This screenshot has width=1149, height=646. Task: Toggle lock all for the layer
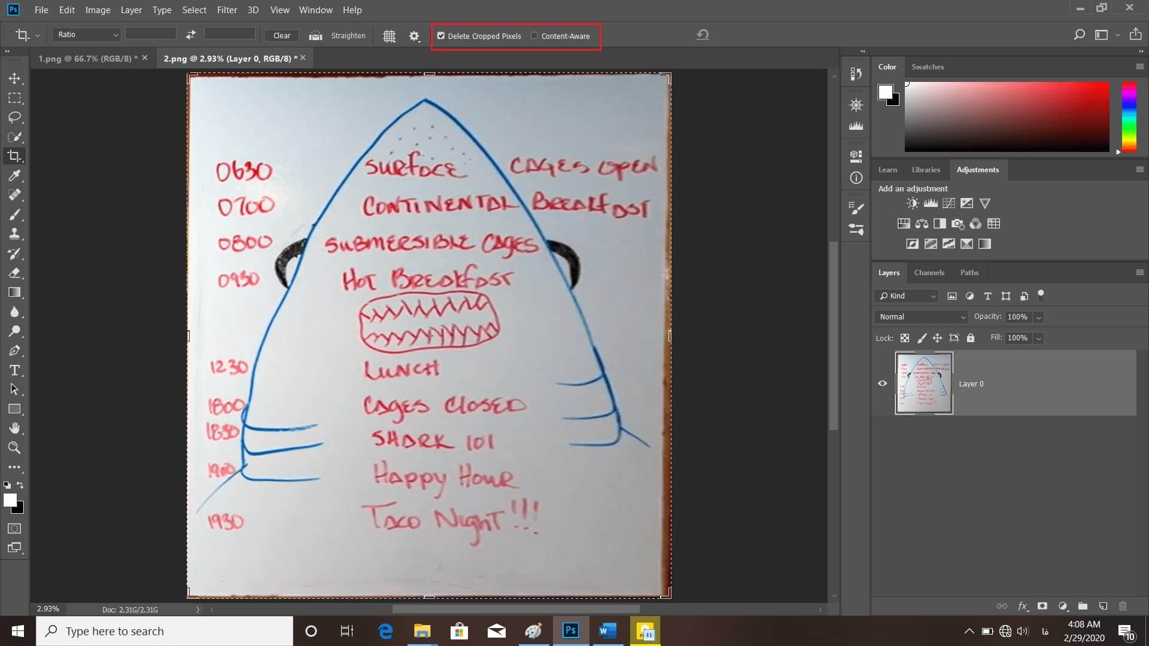tap(971, 338)
